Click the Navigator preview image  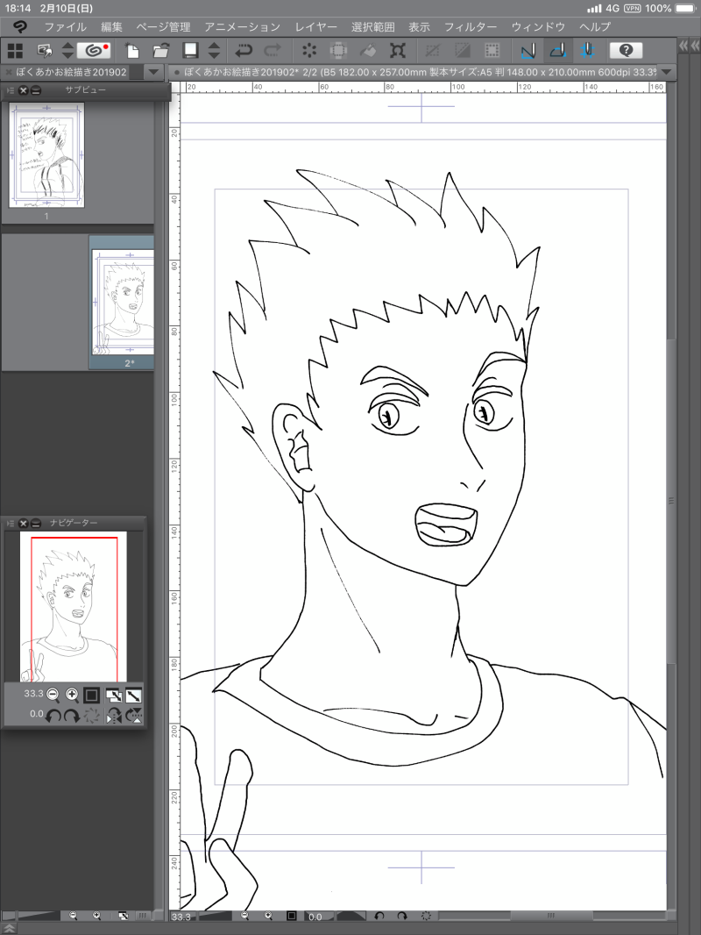74,606
